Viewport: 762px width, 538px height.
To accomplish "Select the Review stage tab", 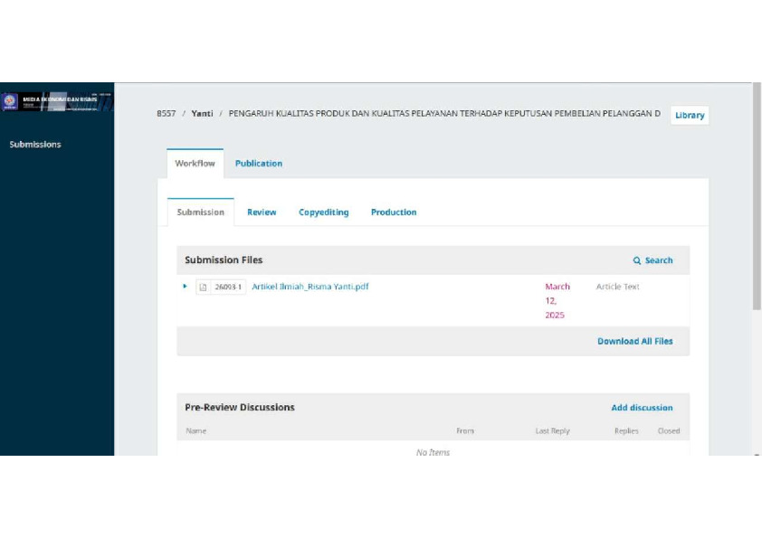I will pos(262,212).
